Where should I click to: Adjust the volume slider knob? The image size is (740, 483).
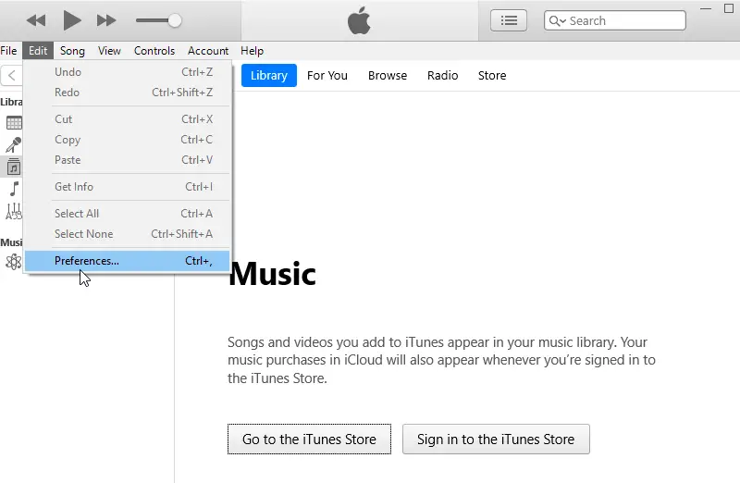(175, 20)
